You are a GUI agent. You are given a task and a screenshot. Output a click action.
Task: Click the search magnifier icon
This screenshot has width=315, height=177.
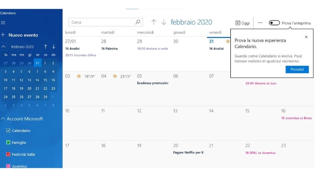(138, 22)
